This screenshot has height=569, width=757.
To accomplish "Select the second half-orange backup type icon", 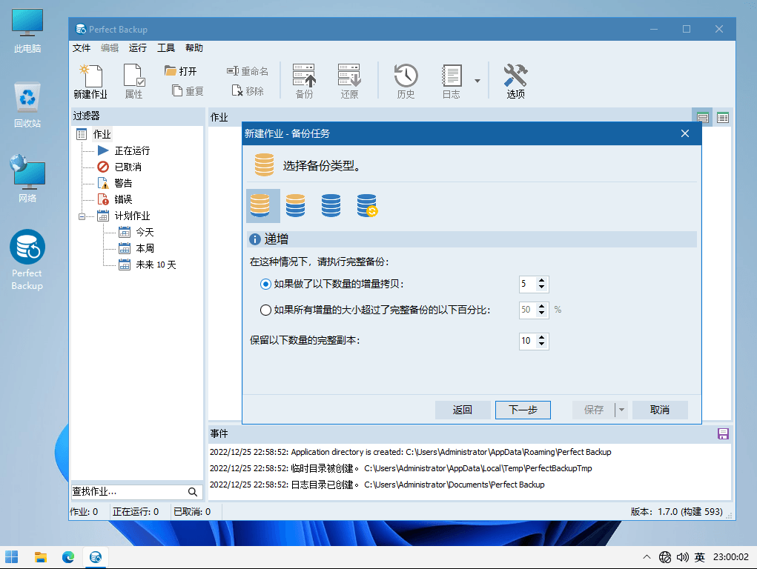I will click(x=296, y=205).
